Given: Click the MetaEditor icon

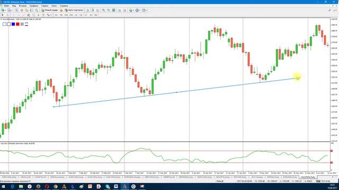Looking at the screenshot, I should pos(61,10).
